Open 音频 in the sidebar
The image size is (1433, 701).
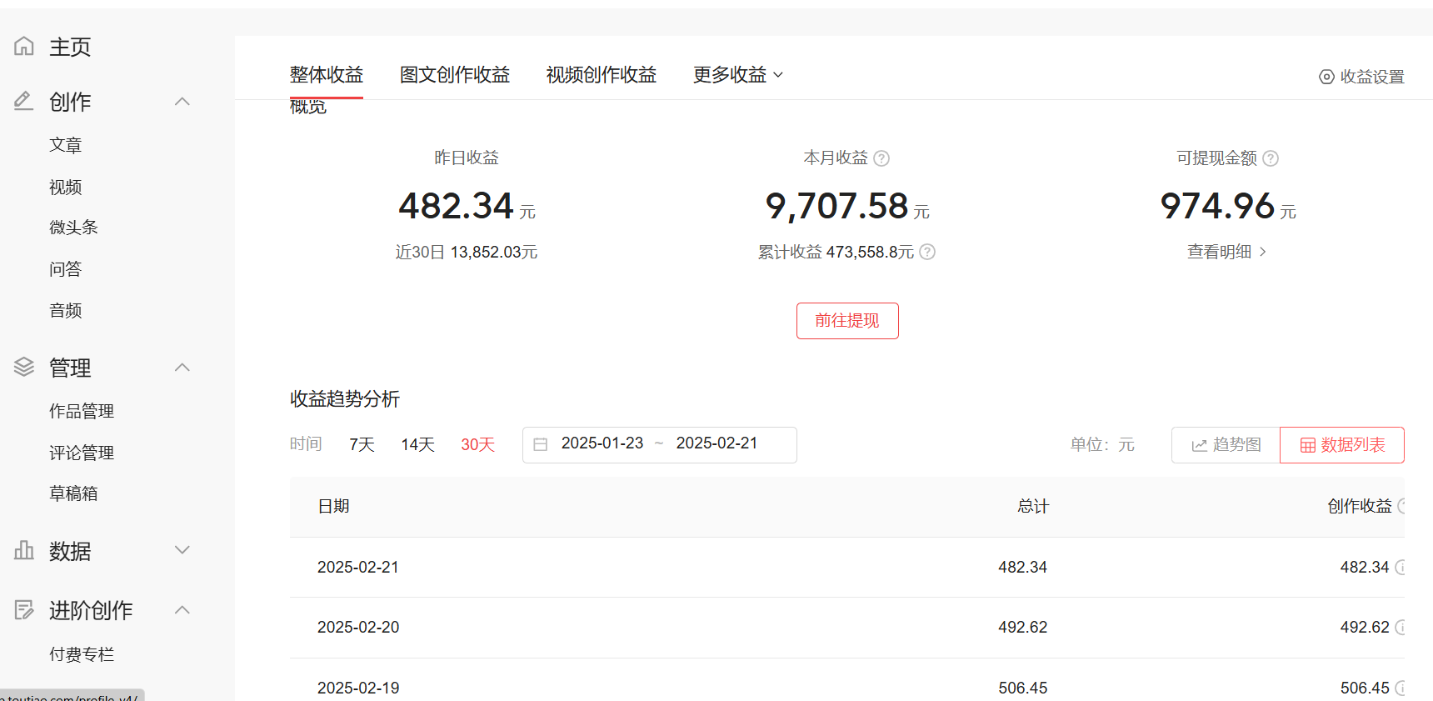click(x=66, y=311)
